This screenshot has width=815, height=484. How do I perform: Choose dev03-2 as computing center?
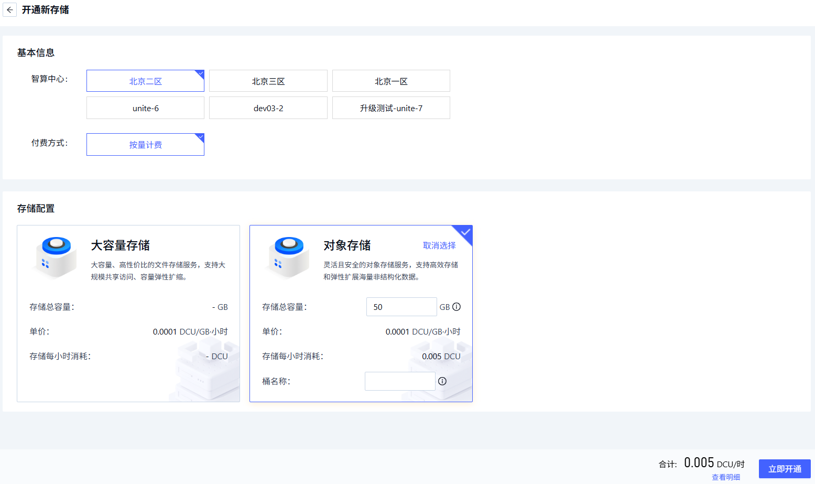[x=268, y=108]
